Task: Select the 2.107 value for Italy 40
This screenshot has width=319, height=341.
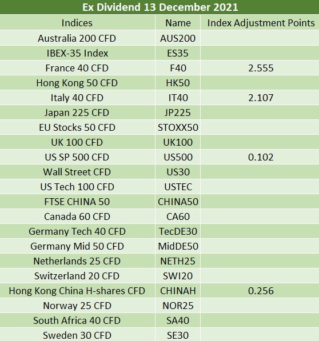Action: pos(261,98)
